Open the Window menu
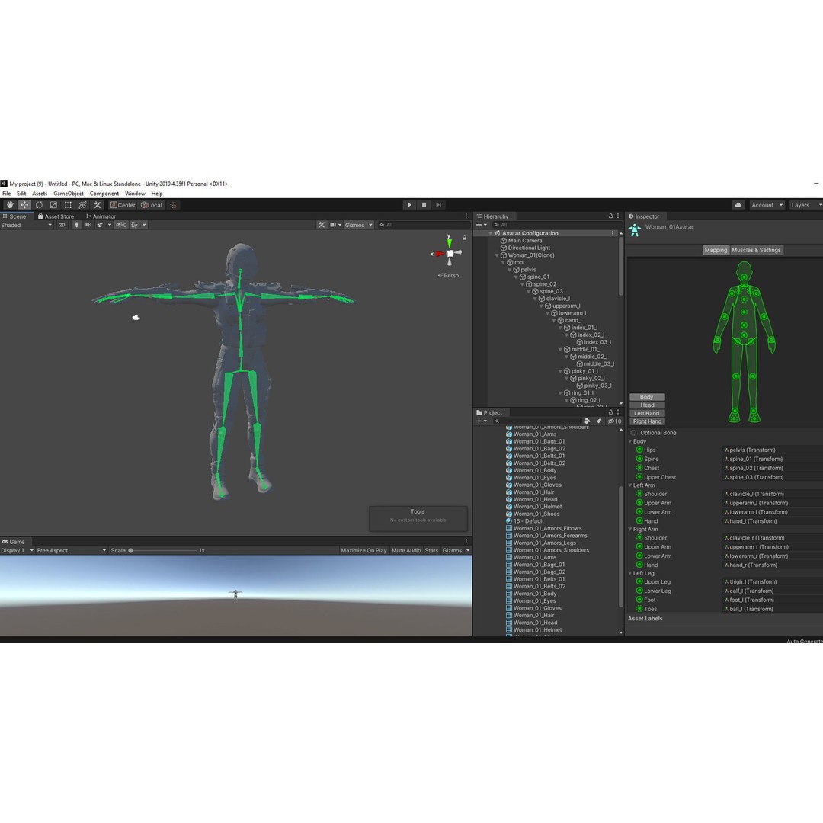Image resolution: width=823 pixels, height=823 pixels. [135, 194]
